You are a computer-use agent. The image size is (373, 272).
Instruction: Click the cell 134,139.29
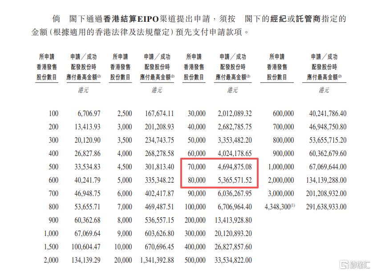[x=86, y=260]
